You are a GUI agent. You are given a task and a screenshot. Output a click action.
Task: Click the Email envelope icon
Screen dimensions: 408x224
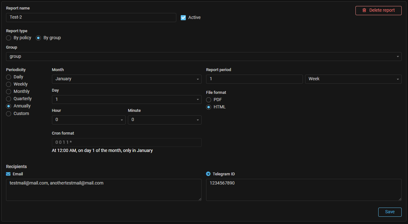point(8,174)
